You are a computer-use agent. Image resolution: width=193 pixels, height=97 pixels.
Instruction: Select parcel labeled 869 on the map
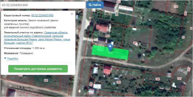coord(107,36)
